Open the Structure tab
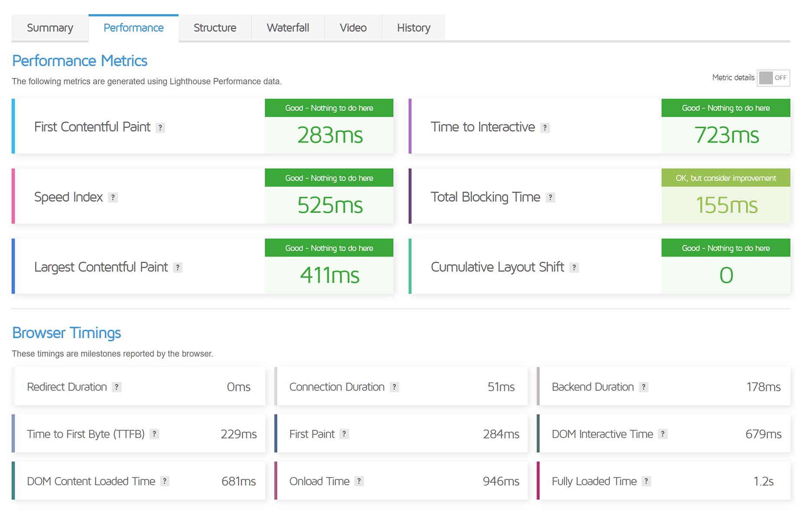Screen dimensions: 802x520 (215, 28)
